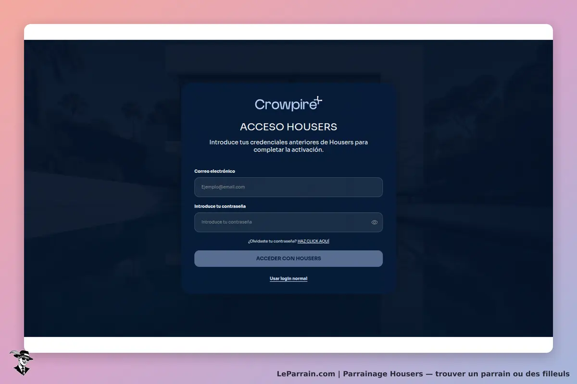Click the ¿Olvidaste tu contraseña? text
The height and width of the screenshot is (384, 577).
coord(272,241)
